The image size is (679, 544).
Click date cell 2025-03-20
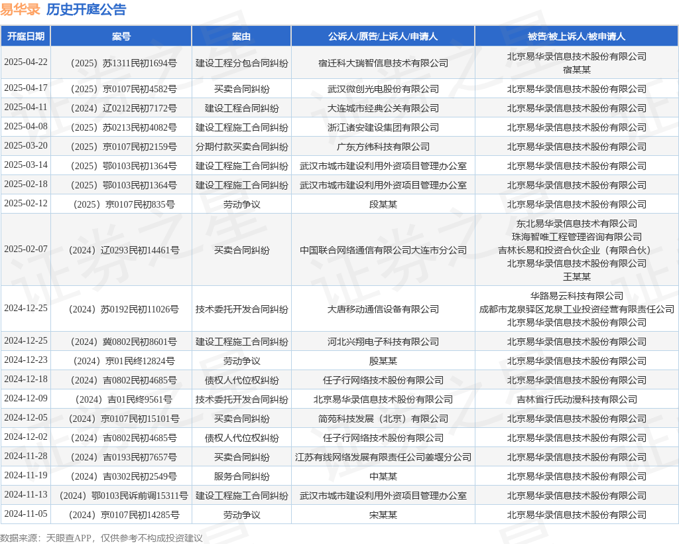point(26,145)
